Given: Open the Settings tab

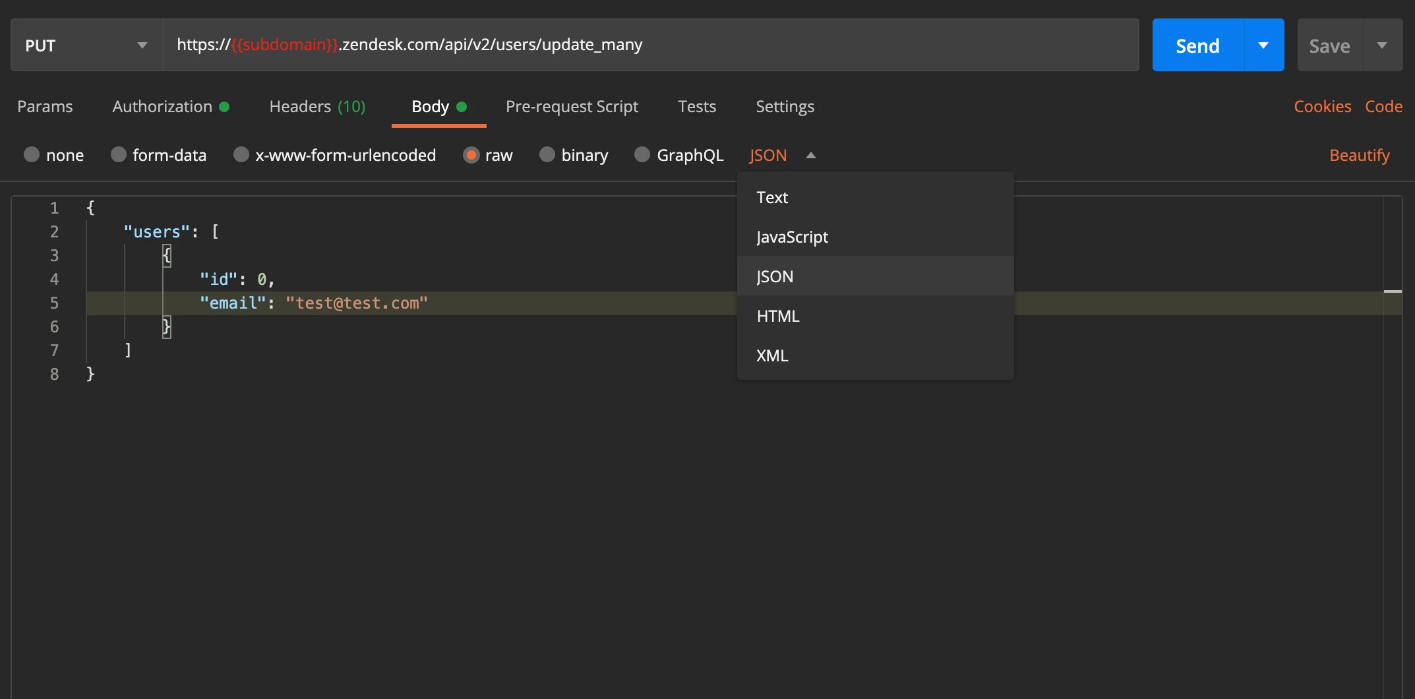Looking at the screenshot, I should coord(785,106).
